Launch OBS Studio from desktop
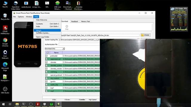Screen dimensions: 191x107 5,90
